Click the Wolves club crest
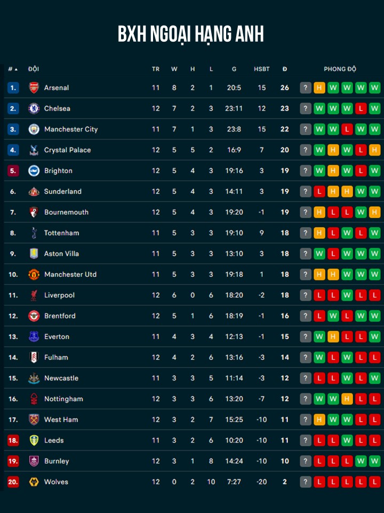The width and height of the screenshot is (384, 513). pos(34,482)
